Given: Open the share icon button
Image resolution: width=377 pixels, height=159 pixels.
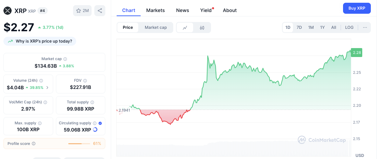Looking at the screenshot, I should point(100,11).
